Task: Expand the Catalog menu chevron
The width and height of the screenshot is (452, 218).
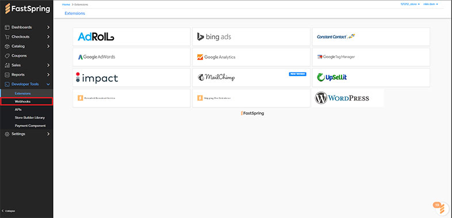Action: point(48,47)
